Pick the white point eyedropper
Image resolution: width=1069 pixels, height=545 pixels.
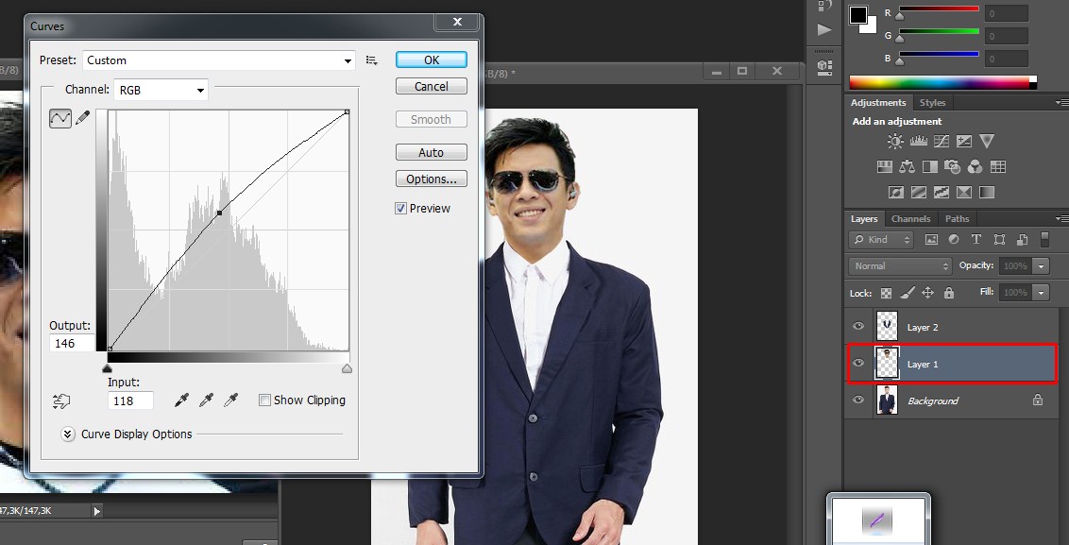[230, 400]
